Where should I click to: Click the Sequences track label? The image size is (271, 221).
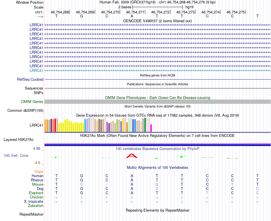pos(34,88)
